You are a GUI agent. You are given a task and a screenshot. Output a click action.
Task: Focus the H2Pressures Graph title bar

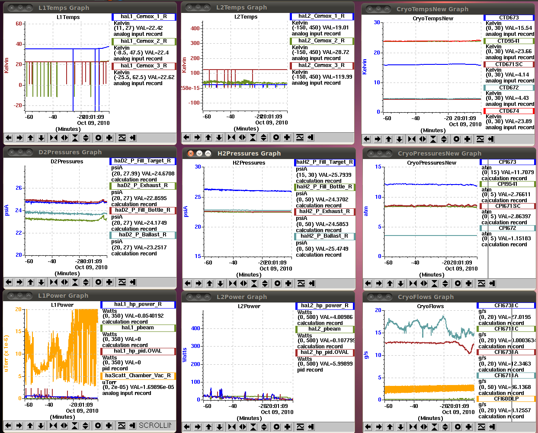coord(269,153)
